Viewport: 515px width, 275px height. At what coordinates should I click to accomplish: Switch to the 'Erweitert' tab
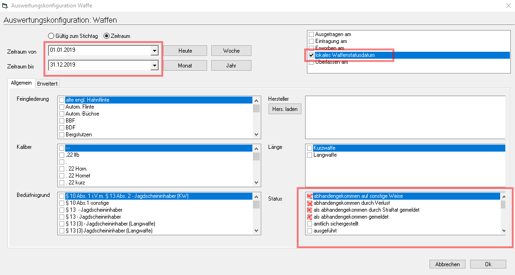pyautogui.click(x=47, y=83)
